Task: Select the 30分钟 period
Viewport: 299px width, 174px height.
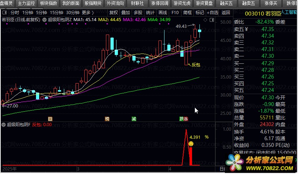Action: [x=73, y=13]
